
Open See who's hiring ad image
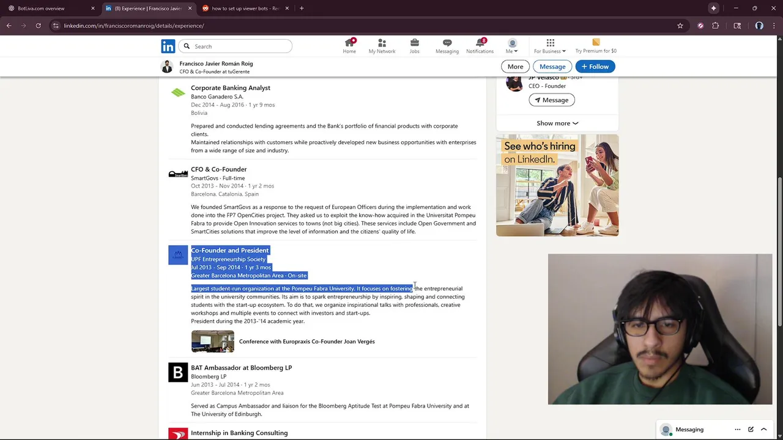point(557,185)
